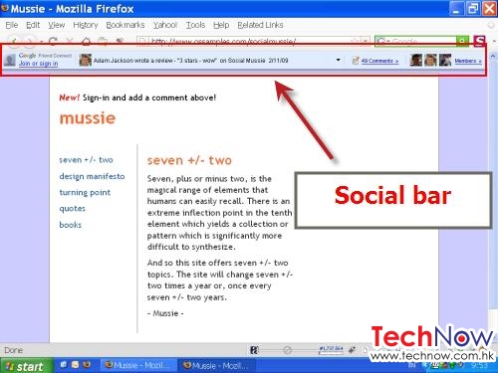Click the Join or sign in link
The image size is (498, 373).
pyautogui.click(x=38, y=64)
